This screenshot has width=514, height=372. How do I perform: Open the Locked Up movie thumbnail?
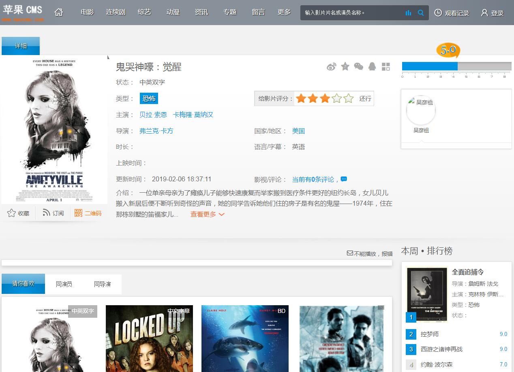pyautogui.click(x=149, y=338)
